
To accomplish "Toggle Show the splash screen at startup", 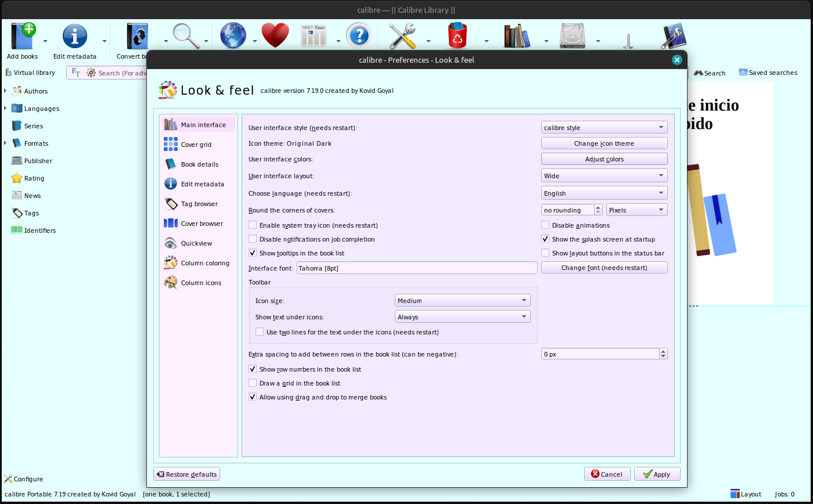I will pos(545,239).
